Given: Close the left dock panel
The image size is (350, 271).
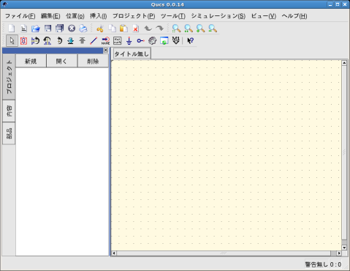Looking at the screenshot, I should pos(106,51).
